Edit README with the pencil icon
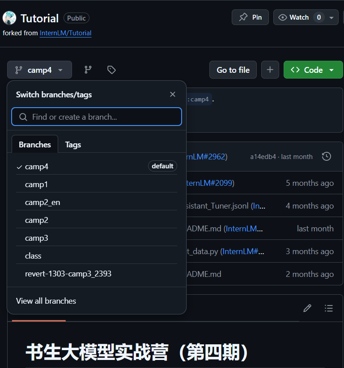The height and width of the screenshot is (368, 344). coord(307,308)
